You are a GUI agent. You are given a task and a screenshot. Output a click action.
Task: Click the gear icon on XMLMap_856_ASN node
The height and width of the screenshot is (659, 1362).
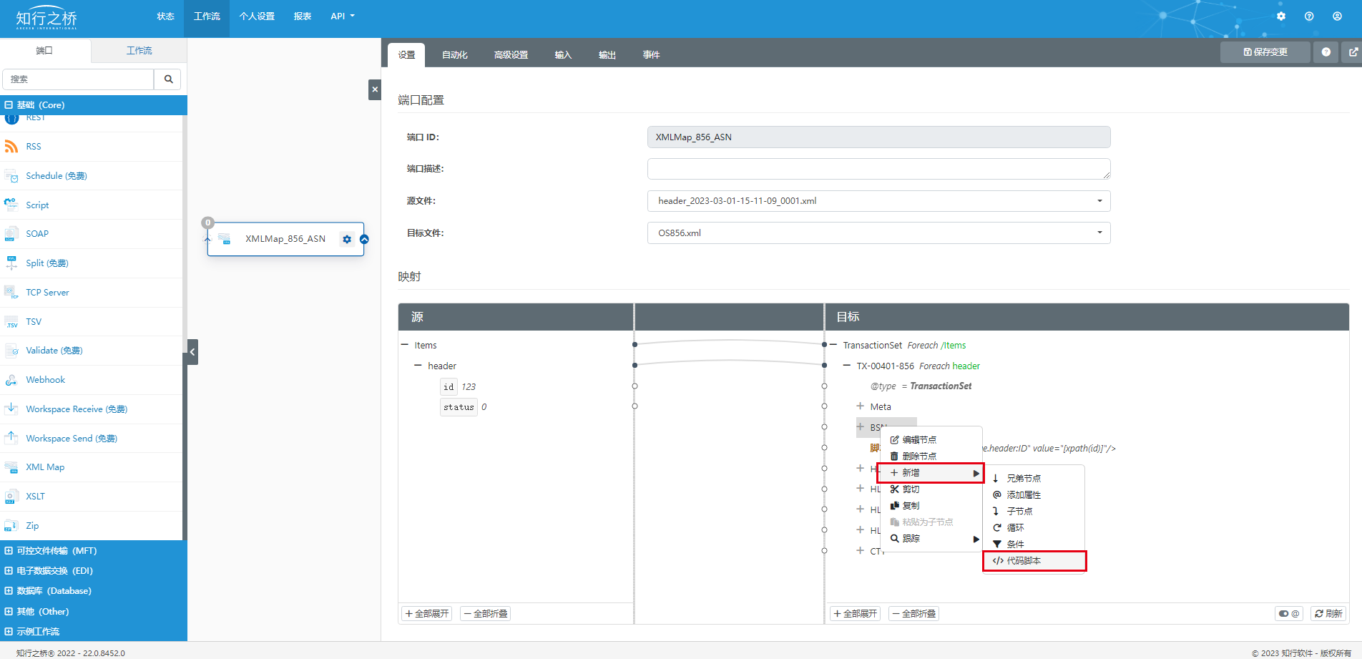click(347, 239)
